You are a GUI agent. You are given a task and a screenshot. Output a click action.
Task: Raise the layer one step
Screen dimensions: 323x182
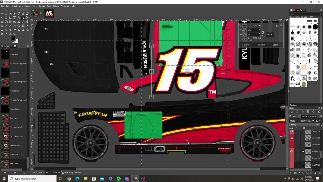tap(299, 173)
